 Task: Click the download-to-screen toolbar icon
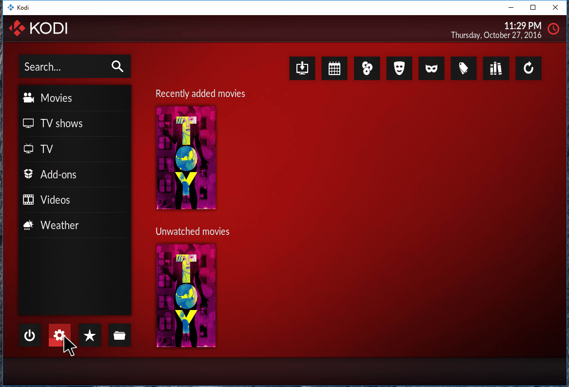pyautogui.click(x=302, y=68)
